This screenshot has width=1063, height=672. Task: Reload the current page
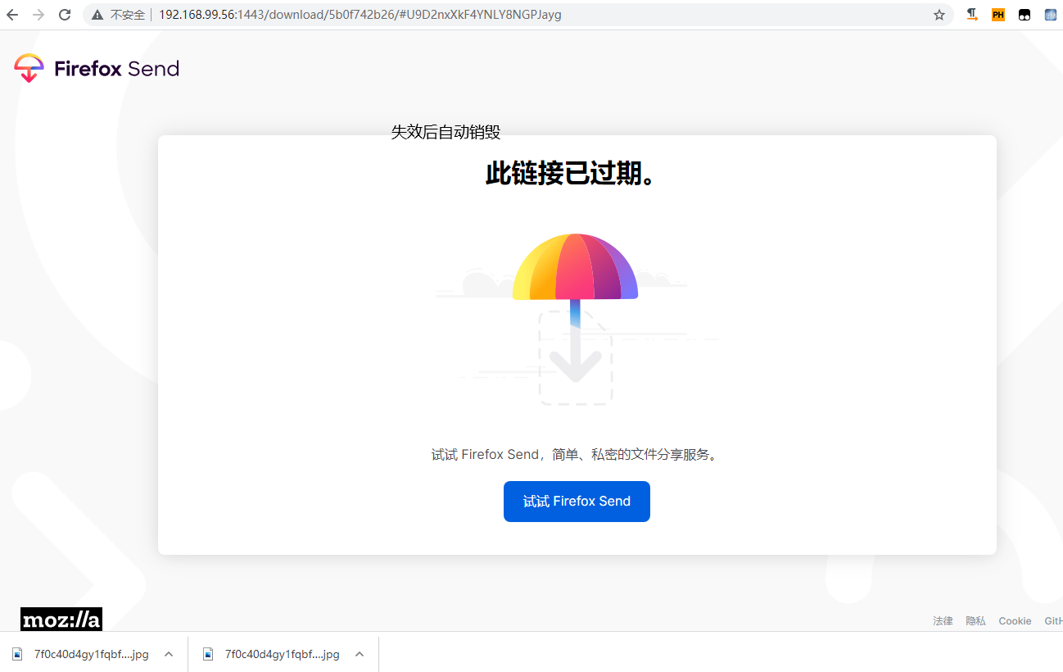click(64, 13)
